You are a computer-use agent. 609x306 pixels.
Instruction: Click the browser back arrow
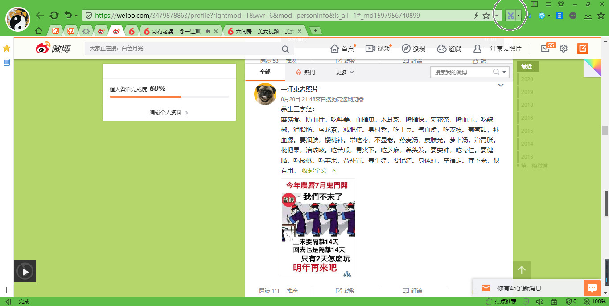[x=40, y=16]
